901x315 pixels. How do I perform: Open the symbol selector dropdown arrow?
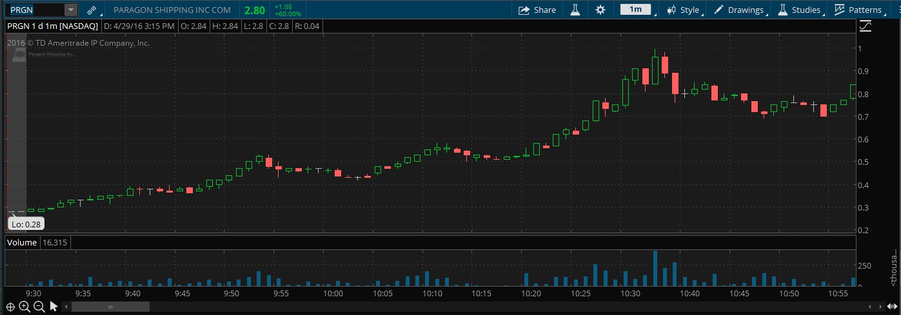coord(71,10)
